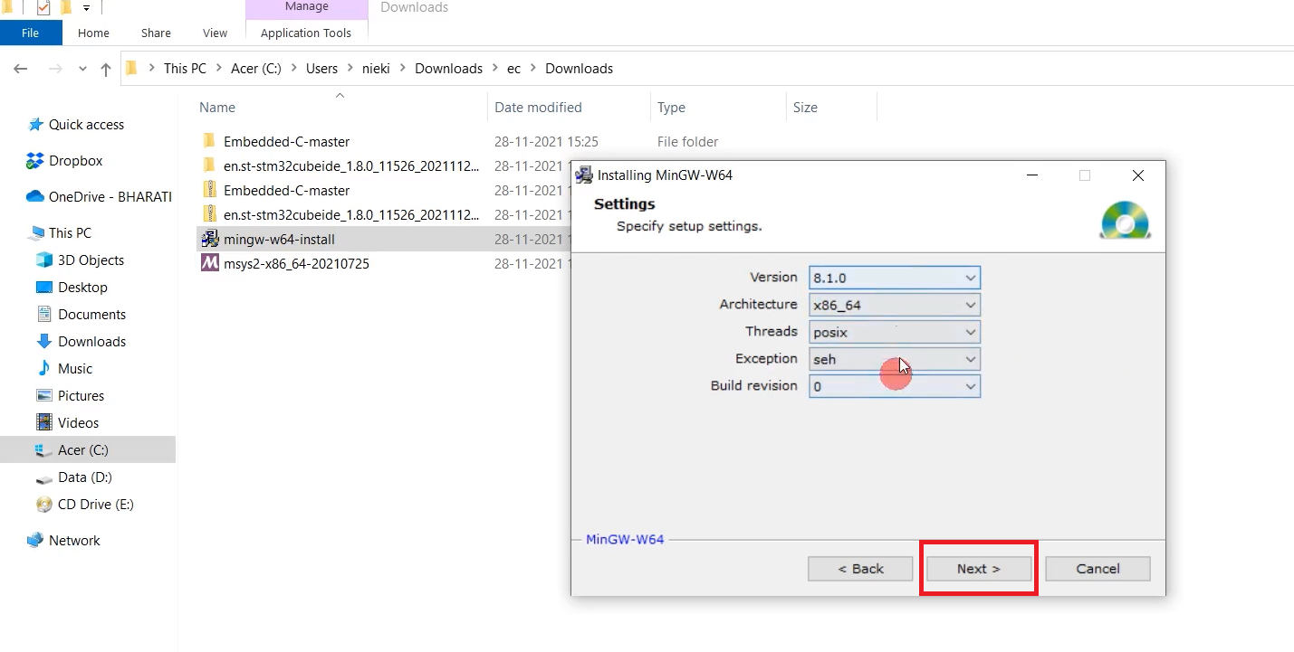Open Dropbox in the navigation pane
This screenshot has width=1294, height=652.
(75, 161)
